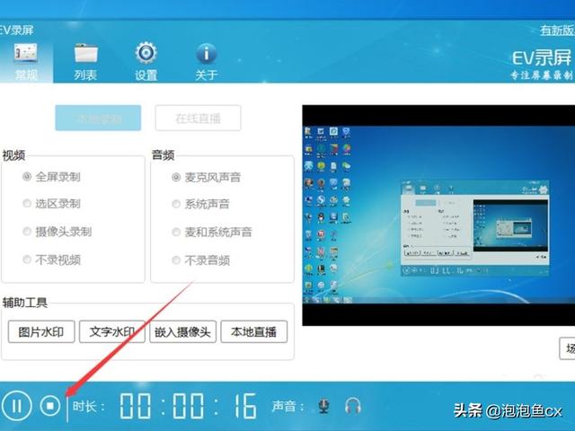Screen dimensions: 575x431
Task: Click the 在线直播 button
Action: click(198, 118)
